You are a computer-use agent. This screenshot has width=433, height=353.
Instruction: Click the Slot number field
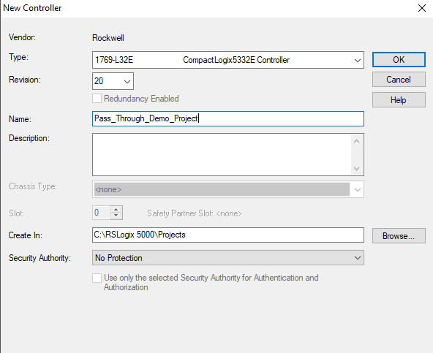pos(102,213)
